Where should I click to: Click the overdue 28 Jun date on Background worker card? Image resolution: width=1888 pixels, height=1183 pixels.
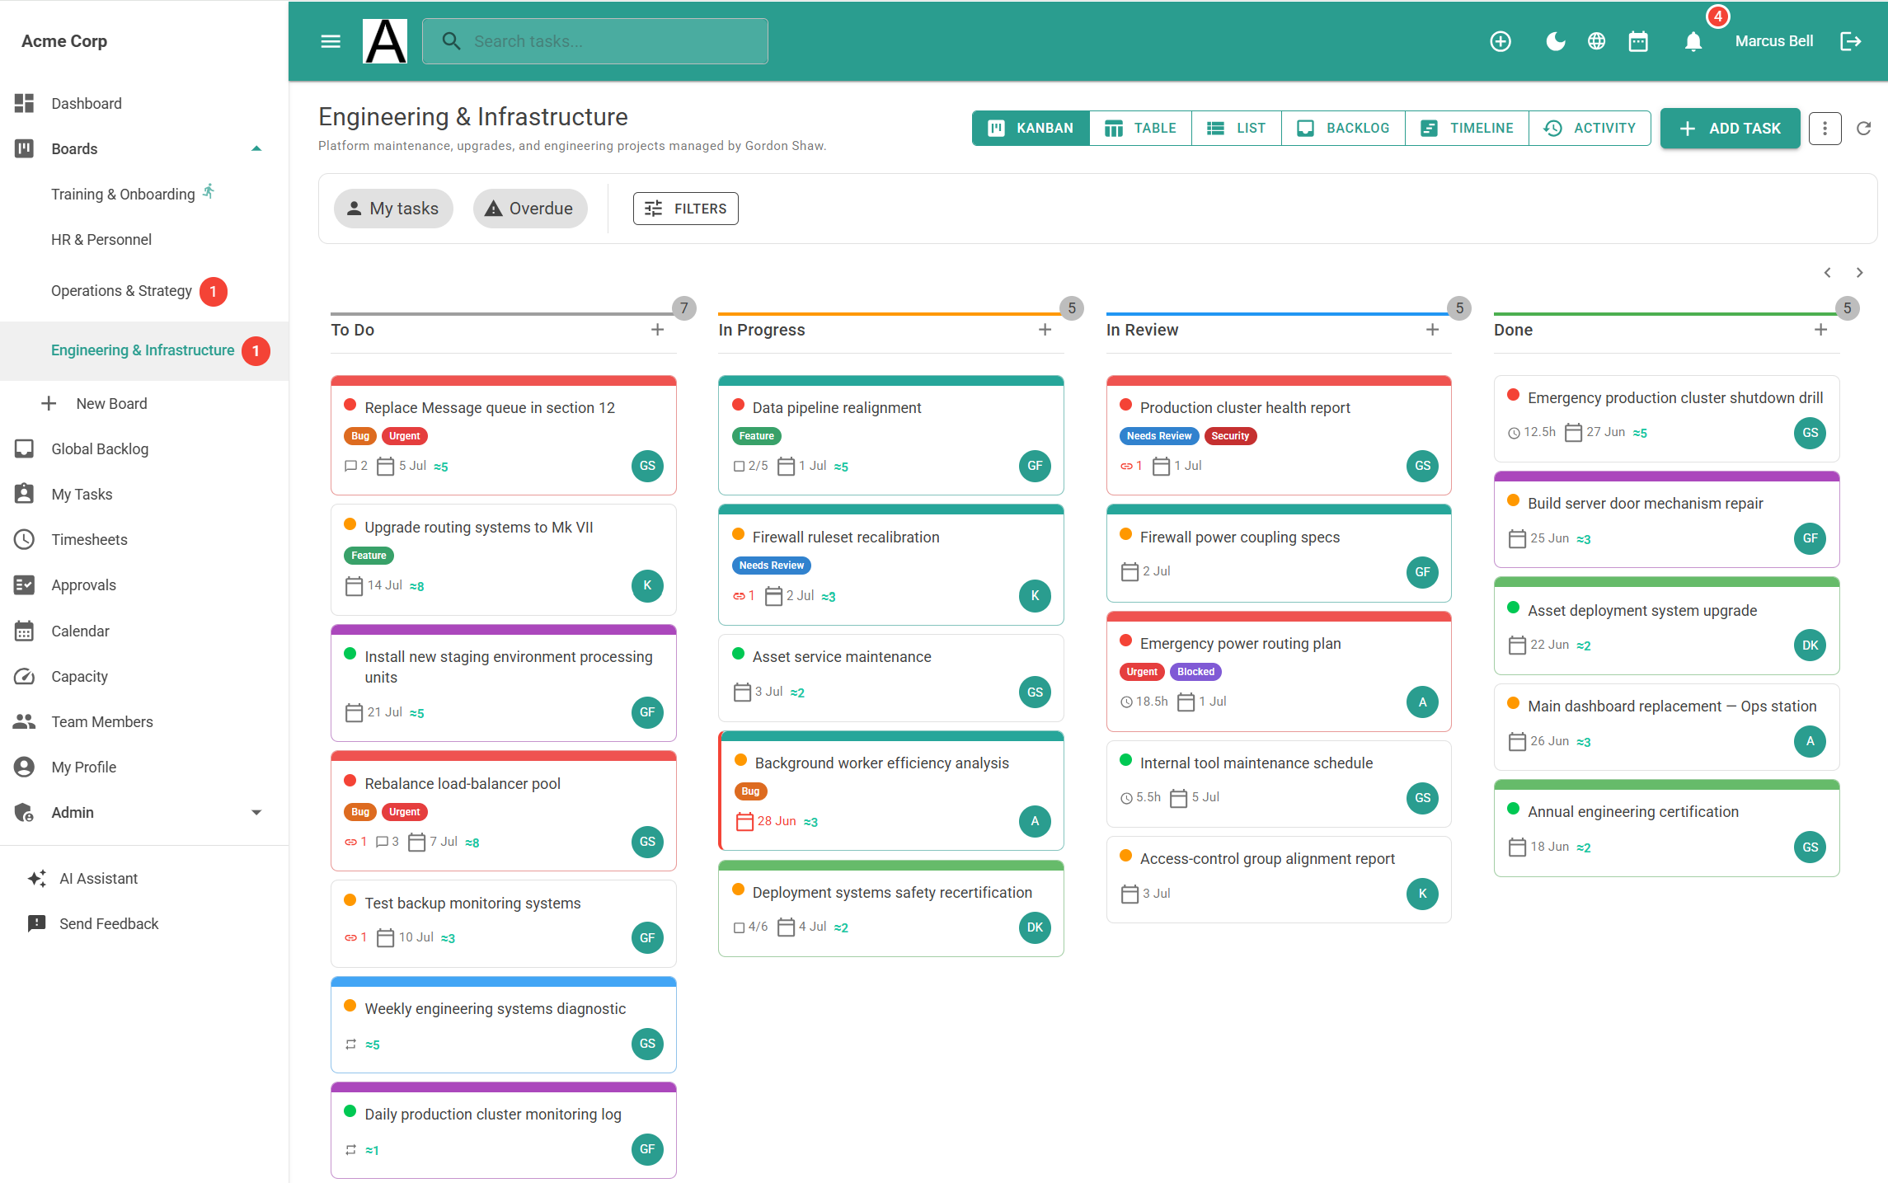click(766, 821)
